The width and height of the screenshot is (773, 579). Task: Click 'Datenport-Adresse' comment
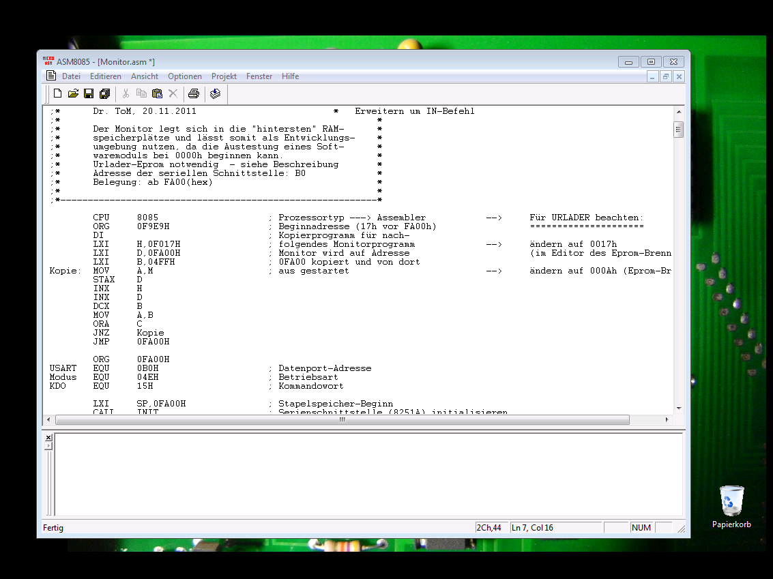point(325,368)
